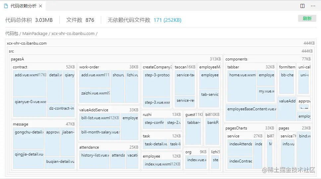The image size is (321, 179).
Task: Select the step-3.vue.wxml block
Action: 157,103
